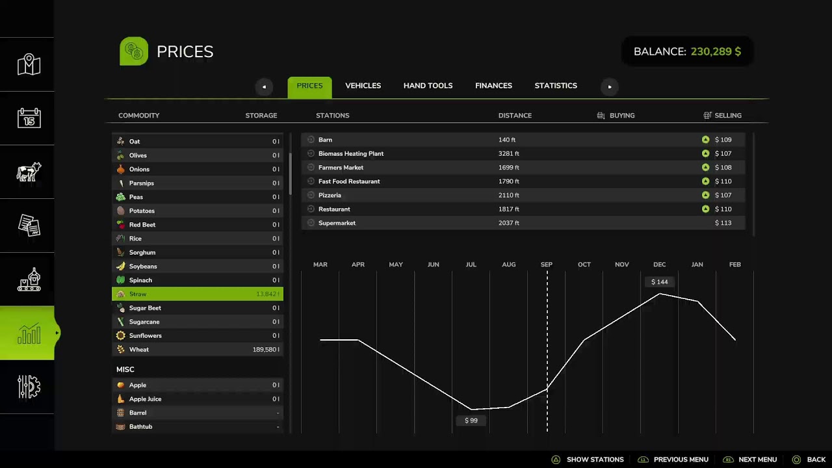This screenshot has height=468, width=832.
Task: Click the Barn station marker icon
Action: 311,140
